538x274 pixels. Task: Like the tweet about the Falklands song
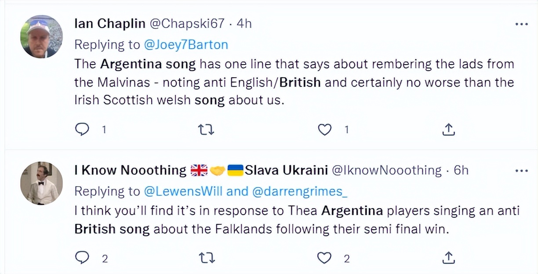(x=324, y=258)
